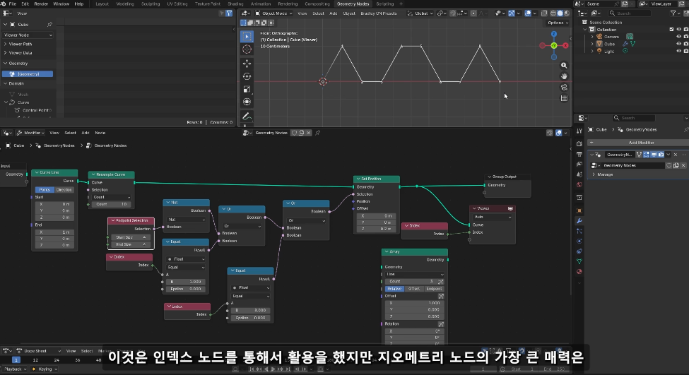Open the Render menu
This screenshot has width=689, height=375.
(41, 4)
